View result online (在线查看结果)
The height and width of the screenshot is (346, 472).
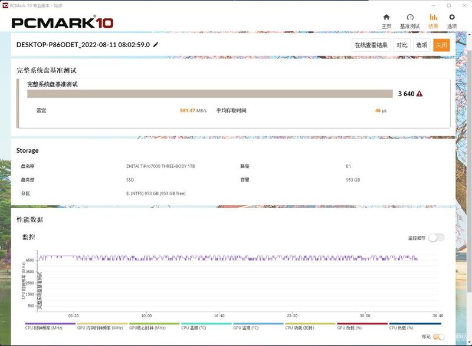[x=371, y=45]
